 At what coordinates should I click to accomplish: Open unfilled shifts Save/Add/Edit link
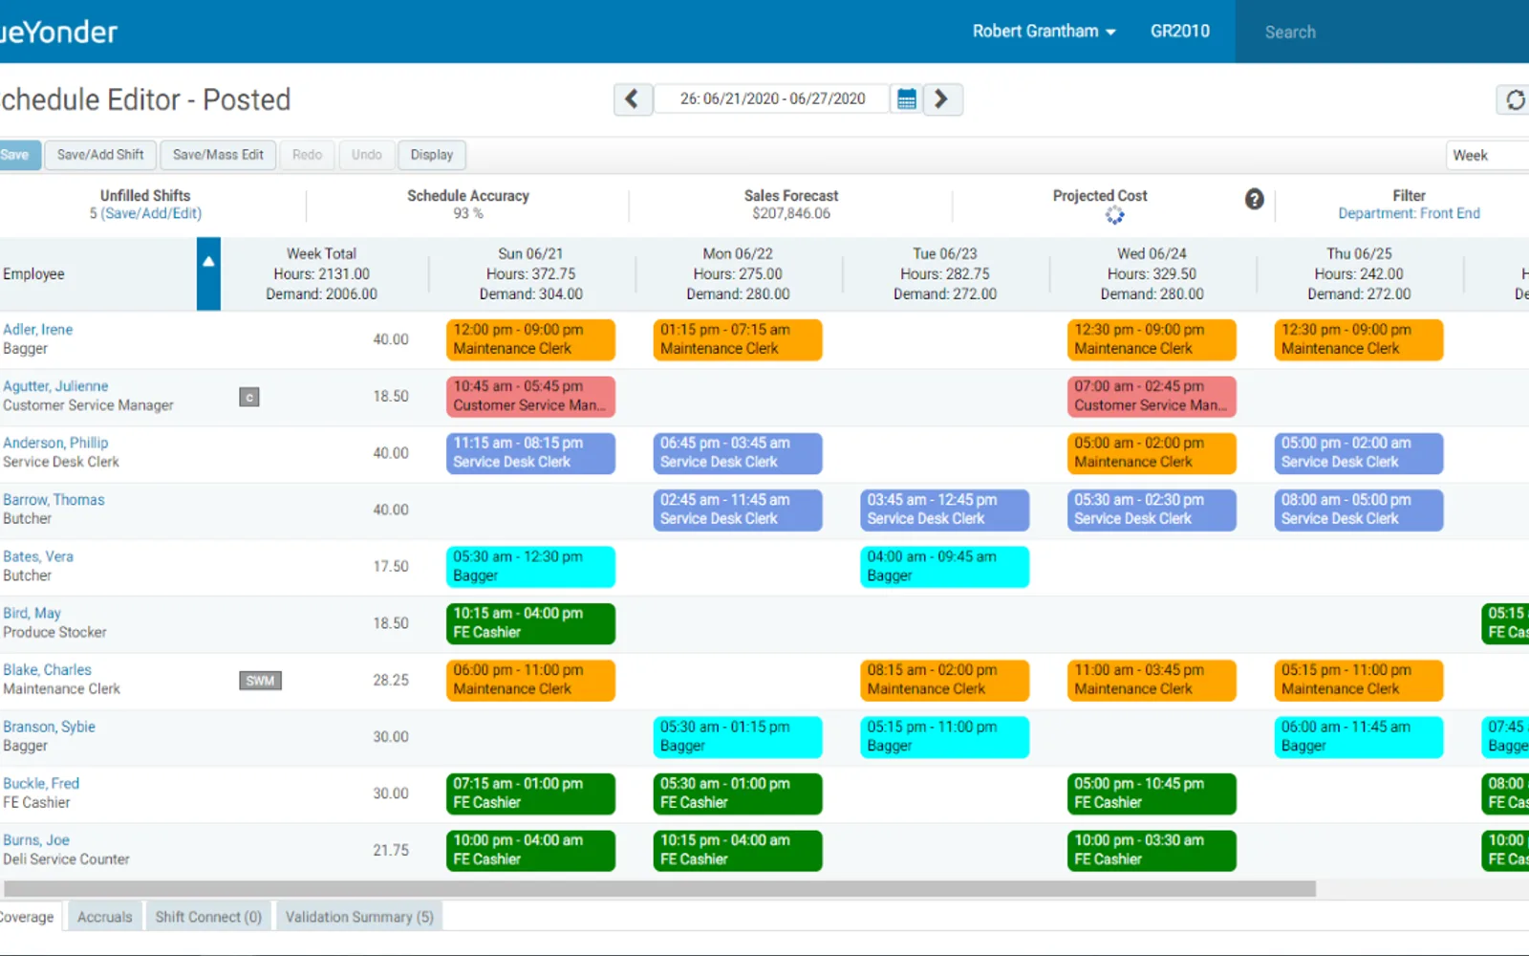(151, 214)
